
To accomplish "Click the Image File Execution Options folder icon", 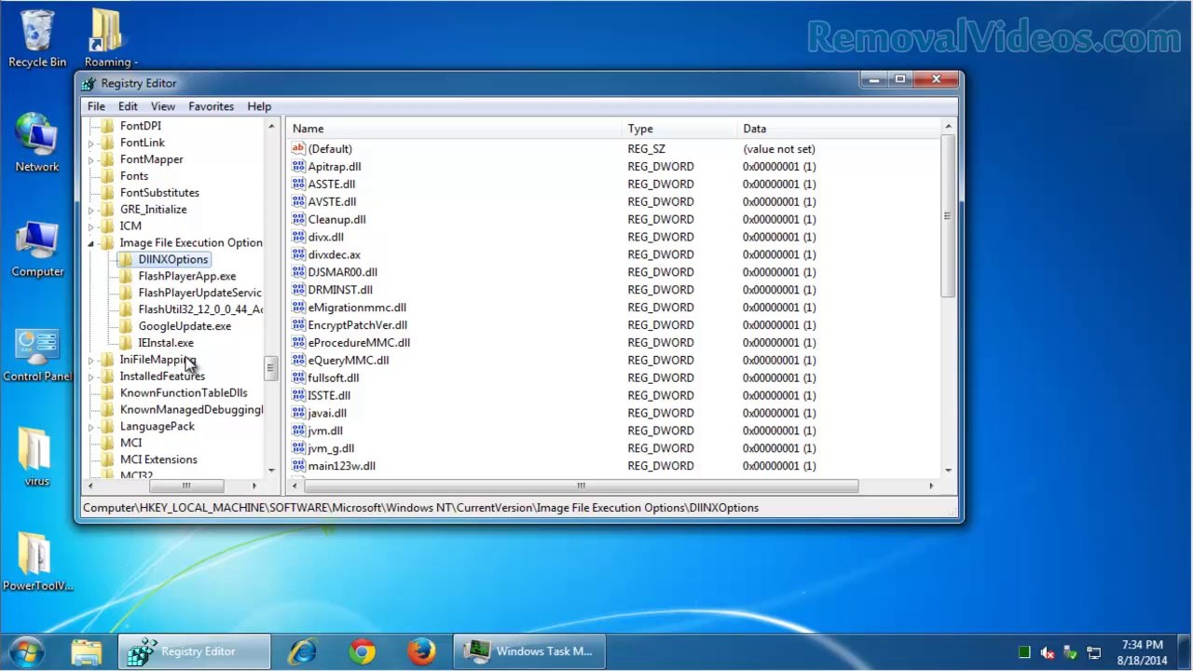I will pyautogui.click(x=107, y=243).
